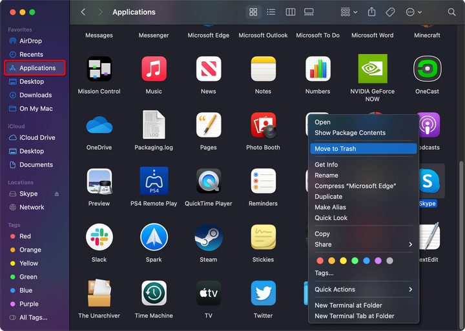This screenshot has width=465, height=331.
Task: Select the TextEdit app icon
Action: click(429, 236)
